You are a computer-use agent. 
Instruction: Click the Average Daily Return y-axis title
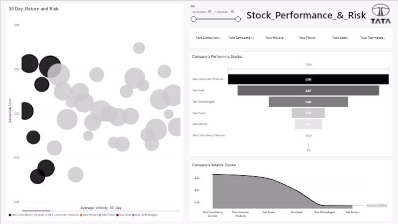click(10, 111)
